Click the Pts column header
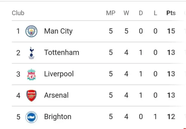Screen dimensions: 186x129 tap(171, 13)
